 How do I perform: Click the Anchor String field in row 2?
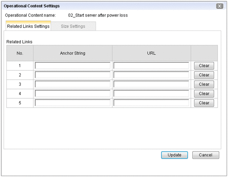[x=73, y=75]
